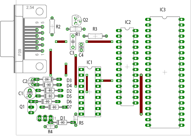The height and width of the screenshot is (138, 191).
Task: Click the D7 diode symbol
Action: pyautogui.click(x=53, y=107)
